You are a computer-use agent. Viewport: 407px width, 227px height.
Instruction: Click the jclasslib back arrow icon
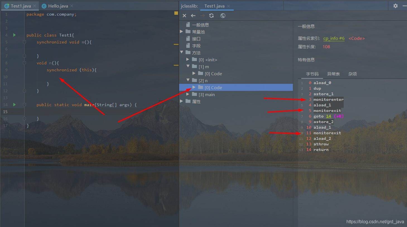[x=193, y=16]
